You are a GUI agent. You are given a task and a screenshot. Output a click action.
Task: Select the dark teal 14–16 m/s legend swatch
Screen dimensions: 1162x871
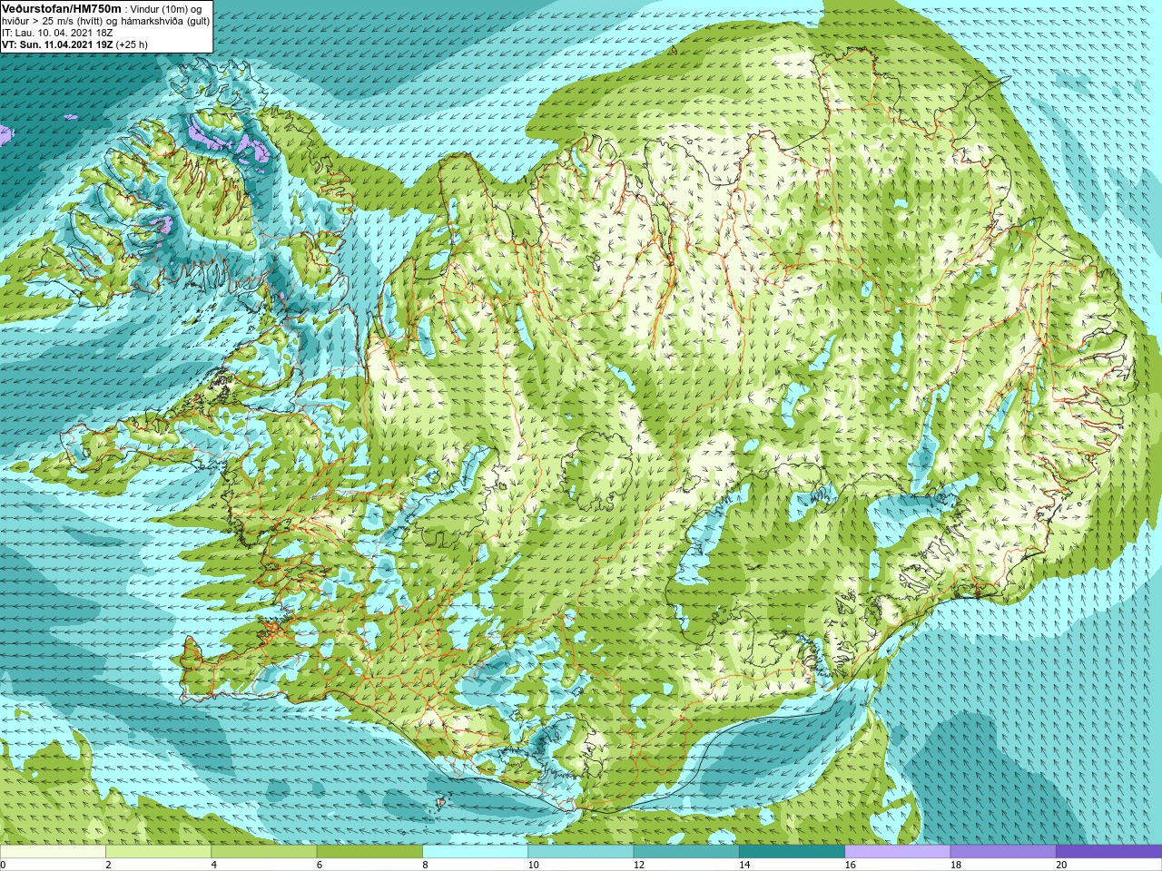(x=792, y=852)
